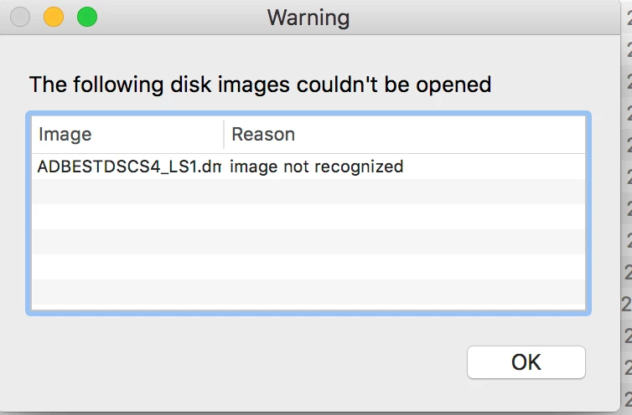Screen dimensions: 632x415
Task: Minimize the Warning dialog with yellow button
Action: click(54, 17)
